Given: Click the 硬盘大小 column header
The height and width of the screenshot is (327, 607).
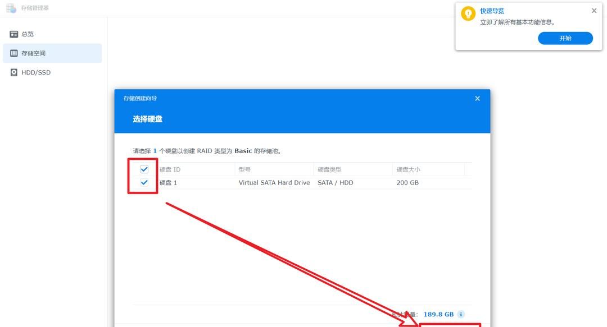Looking at the screenshot, I should (408, 169).
